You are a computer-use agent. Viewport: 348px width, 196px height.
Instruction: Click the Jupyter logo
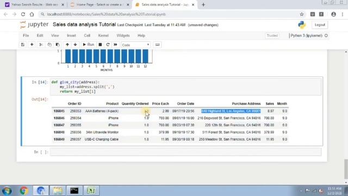pos(34,24)
